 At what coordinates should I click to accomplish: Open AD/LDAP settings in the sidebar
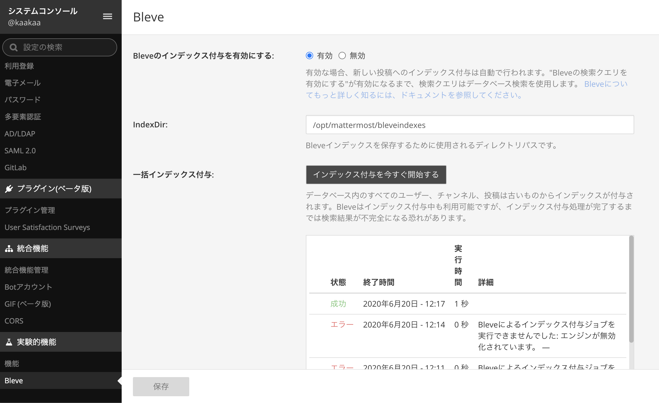[20, 134]
